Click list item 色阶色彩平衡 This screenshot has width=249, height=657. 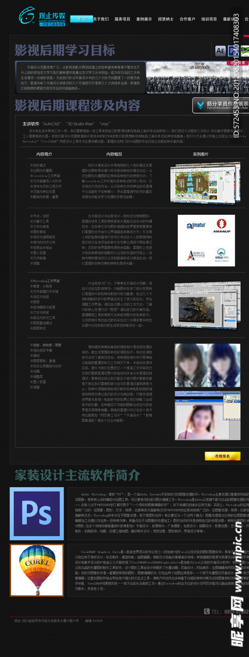coord(41,350)
